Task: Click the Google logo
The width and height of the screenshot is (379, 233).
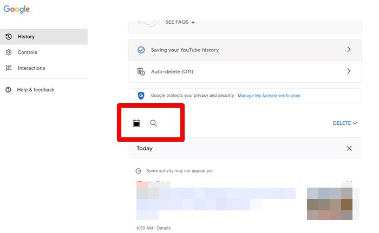Action: (16, 9)
